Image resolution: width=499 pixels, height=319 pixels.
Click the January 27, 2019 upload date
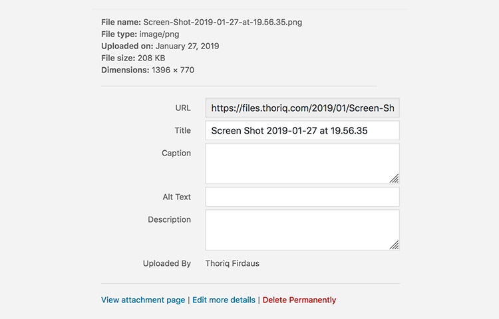click(x=187, y=46)
